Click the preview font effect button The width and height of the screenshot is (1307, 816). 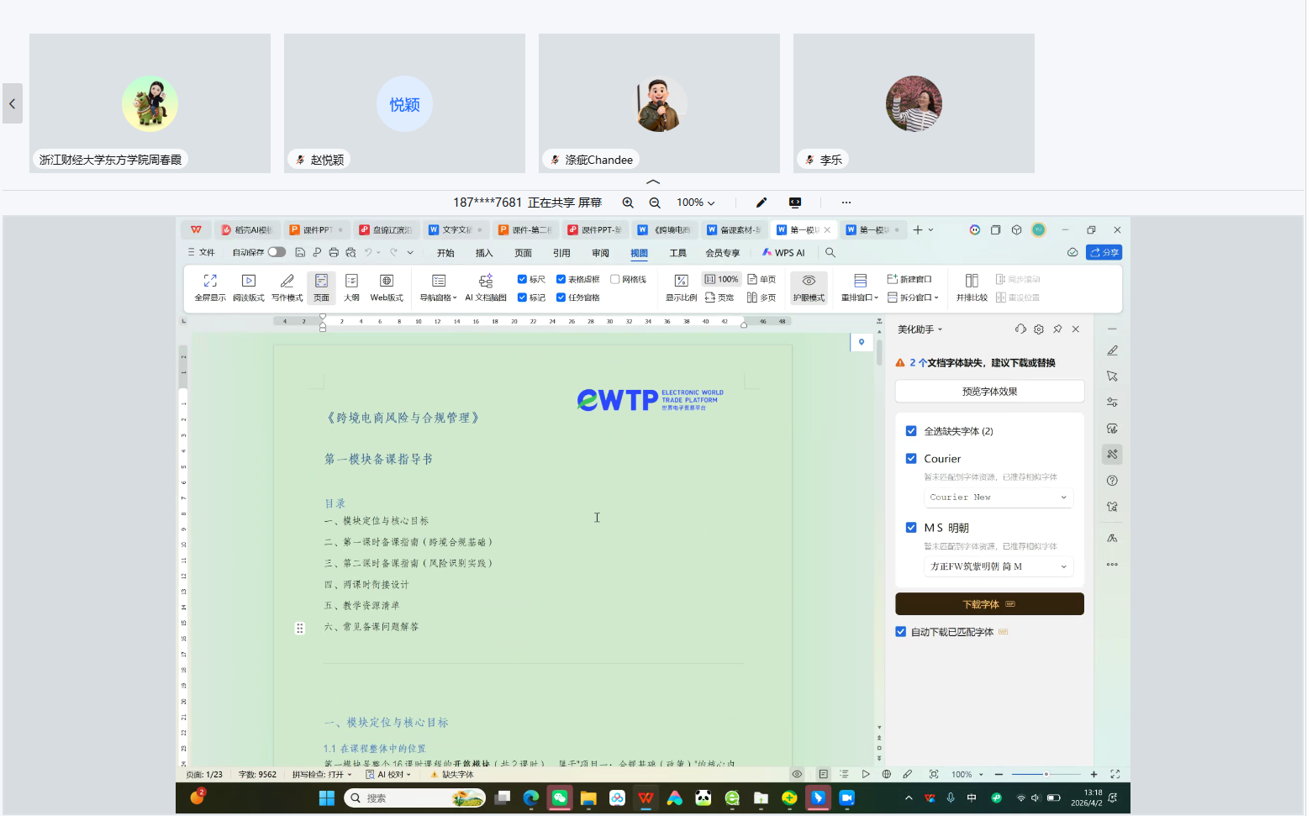click(x=989, y=392)
